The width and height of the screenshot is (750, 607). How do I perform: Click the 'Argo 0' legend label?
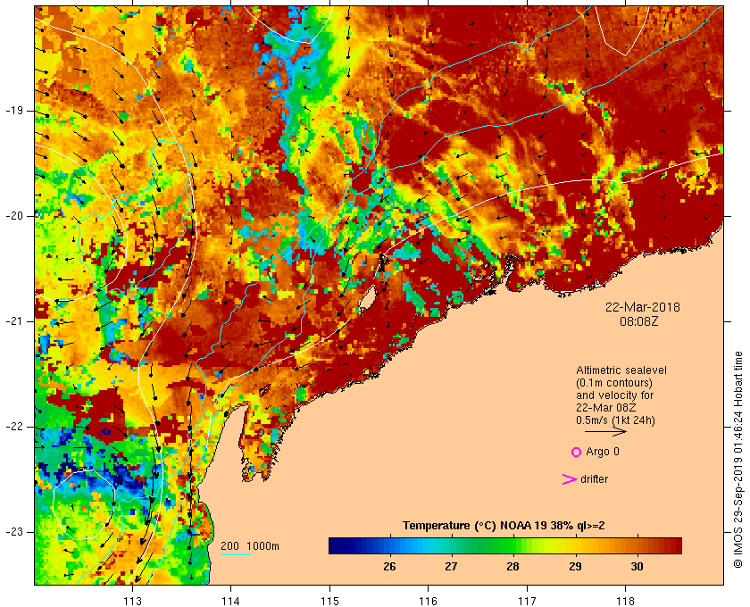[x=602, y=452]
